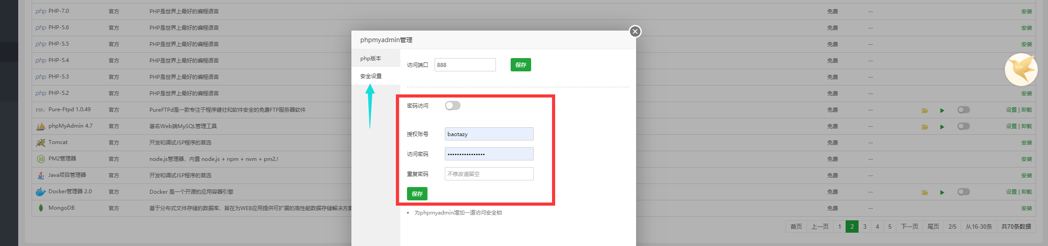Viewport: 1048px width, 246px height.
Task: Click the Java项目管理器 coffee cup icon
Action: click(x=40, y=176)
